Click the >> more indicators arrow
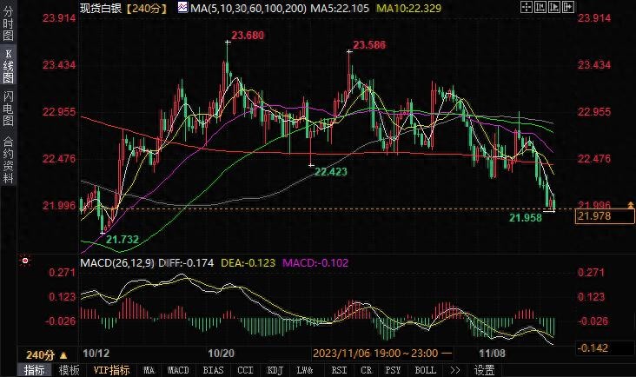This screenshot has height=377, width=636. tap(453, 370)
